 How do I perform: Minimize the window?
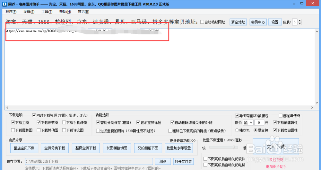pos(294,4)
